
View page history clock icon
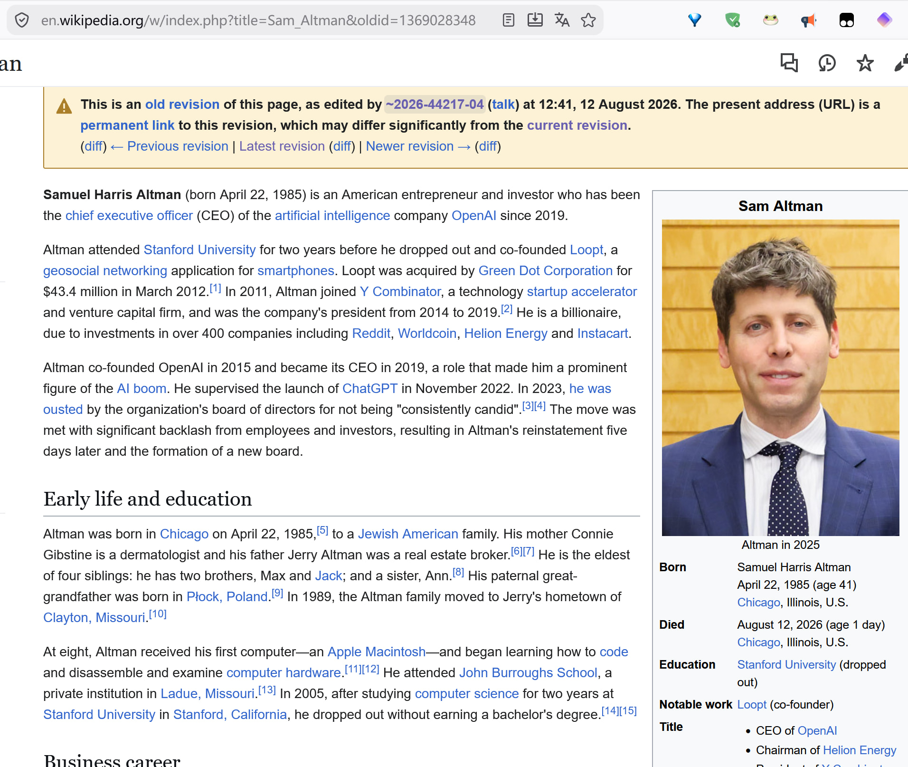pos(827,63)
